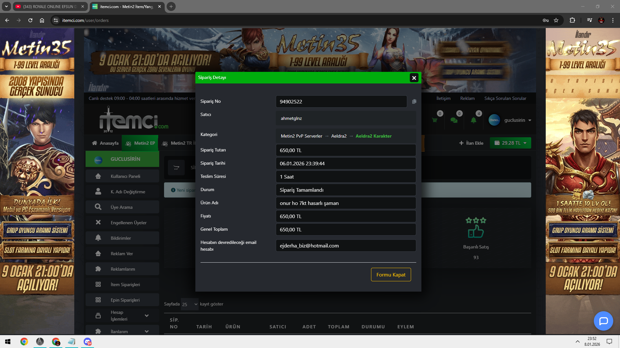The image size is (620, 348).
Task: Expand İlanlarım chevron in sidebar
Action: click(x=147, y=331)
